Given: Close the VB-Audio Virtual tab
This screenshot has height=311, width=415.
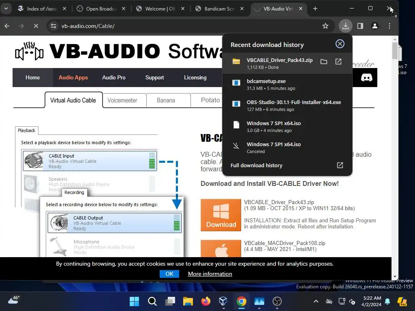Looking at the screenshot, I should click(x=301, y=9).
